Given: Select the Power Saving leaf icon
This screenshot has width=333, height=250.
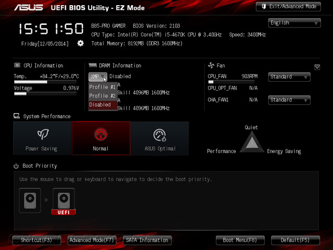Looking at the screenshot, I should point(43,134).
